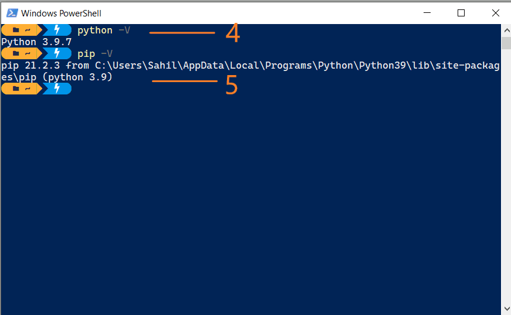
Task: Close the Windows PowerShell window
Action: coord(494,13)
